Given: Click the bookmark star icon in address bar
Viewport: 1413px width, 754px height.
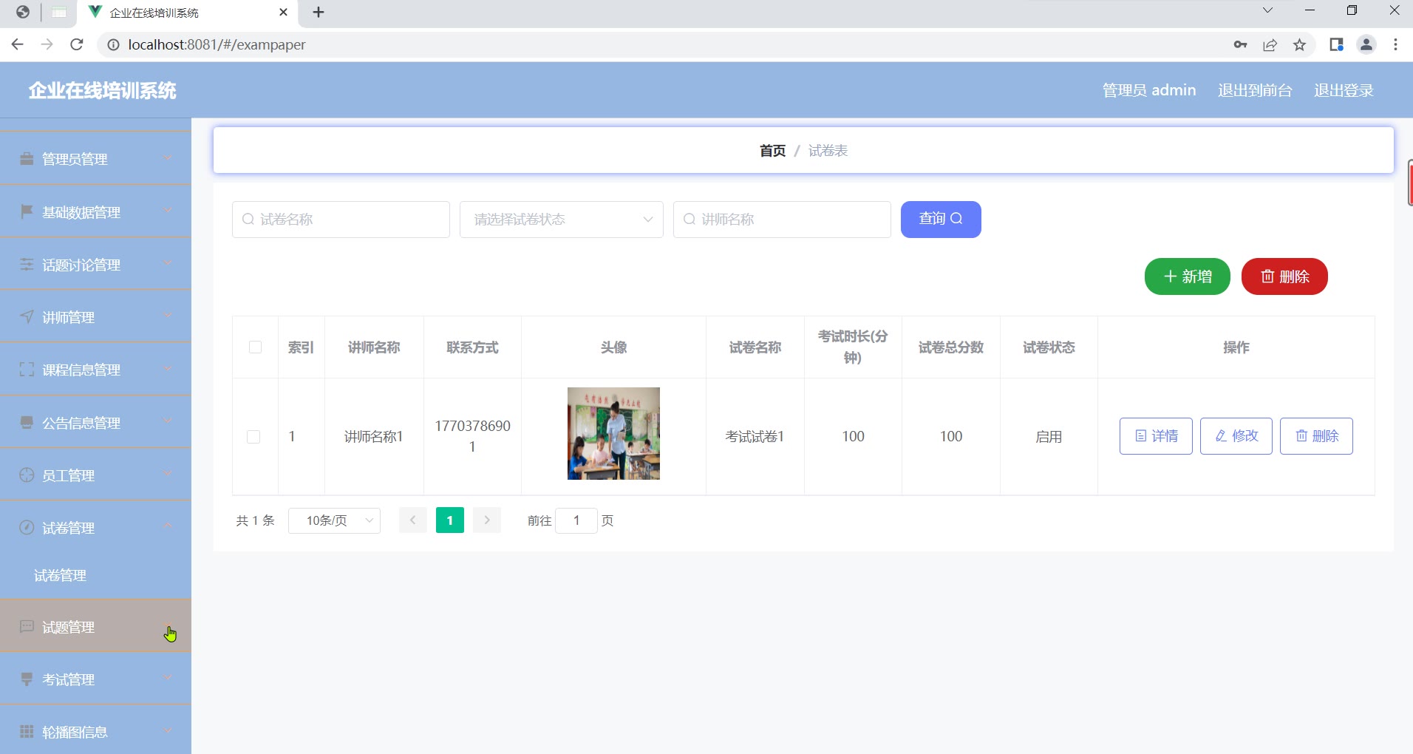Looking at the screenshot, I should point(1299,45).
